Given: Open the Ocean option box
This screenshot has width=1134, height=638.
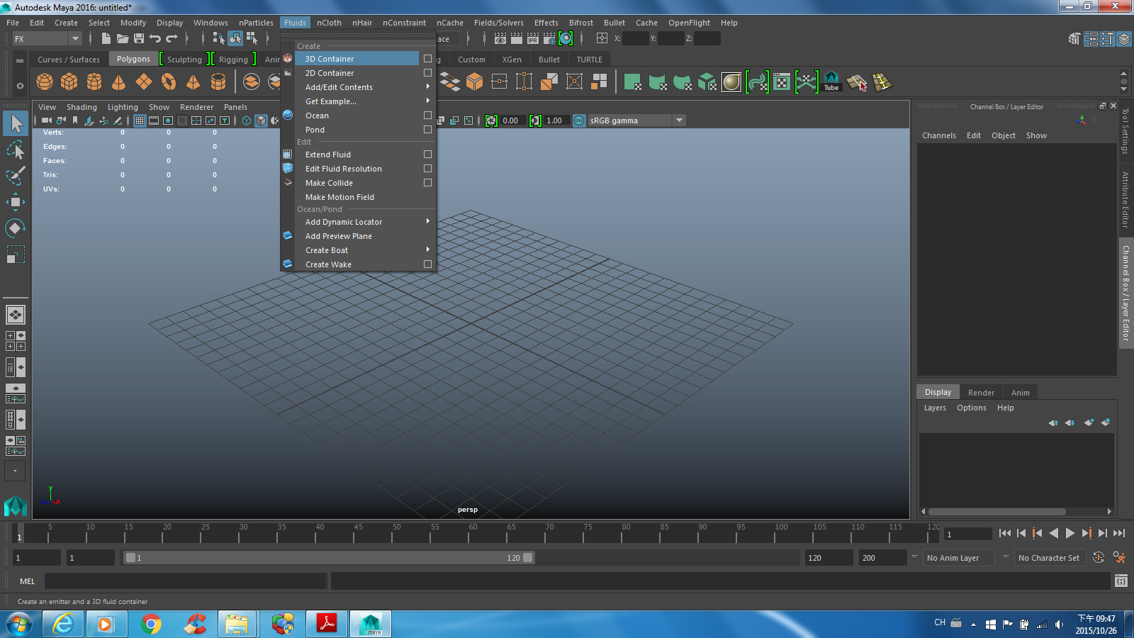Looking at the screenshot, I should 427,115.
